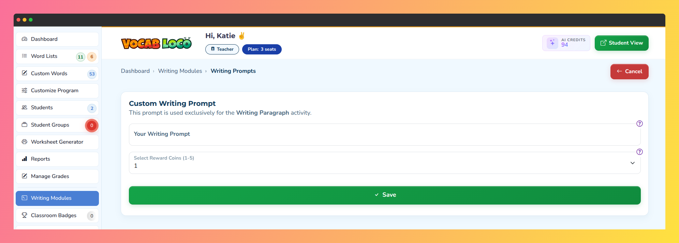
Task: Open the Students menu entry
Action: (57, 108)
